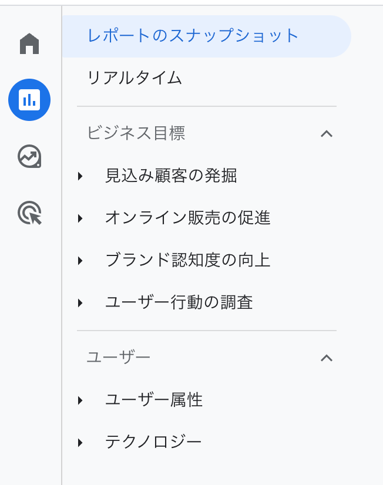The image size is (383, 485).
Task: Click the ブランド認知度の向上 label
Action: pos(188,260)
